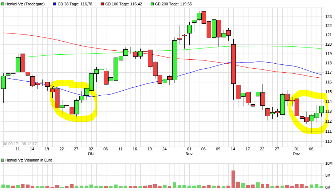Click the green square beside Henkel Vz Volumen
Screen dimensions: 335x191
(3, 160)
